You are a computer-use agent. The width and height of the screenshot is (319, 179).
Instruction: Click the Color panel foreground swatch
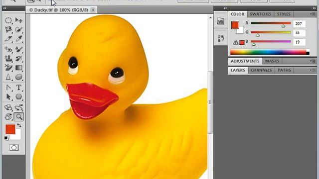point(235,25)
